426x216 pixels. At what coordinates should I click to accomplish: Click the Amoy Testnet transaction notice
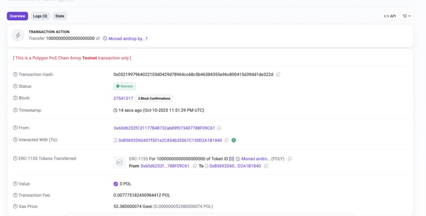[72, 58]
